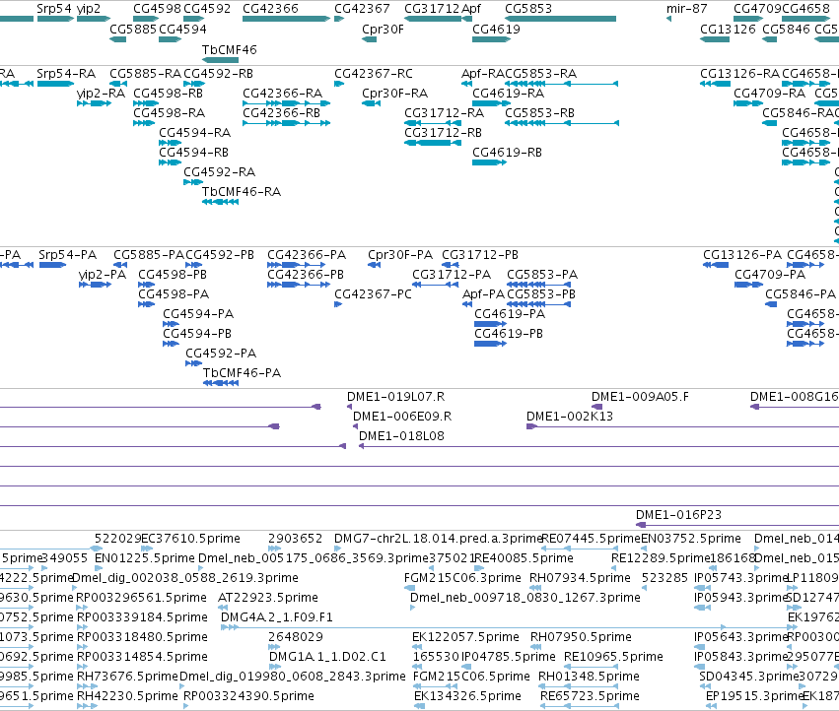Select the CG42367 gene label
839x711 pixels.
362,9
